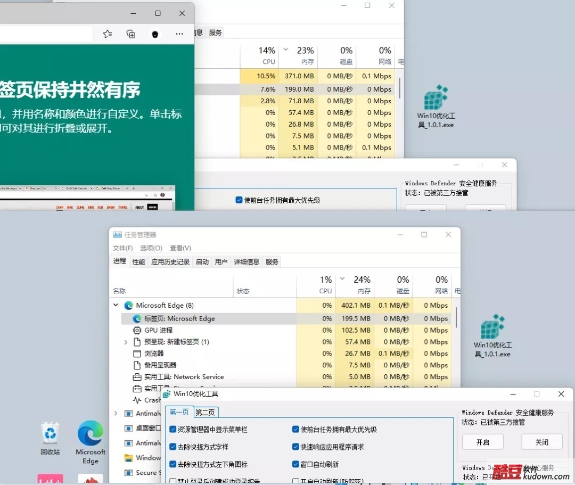Switch to the 启动 tab
575x485 pixels.
click(x=202, y=262)
